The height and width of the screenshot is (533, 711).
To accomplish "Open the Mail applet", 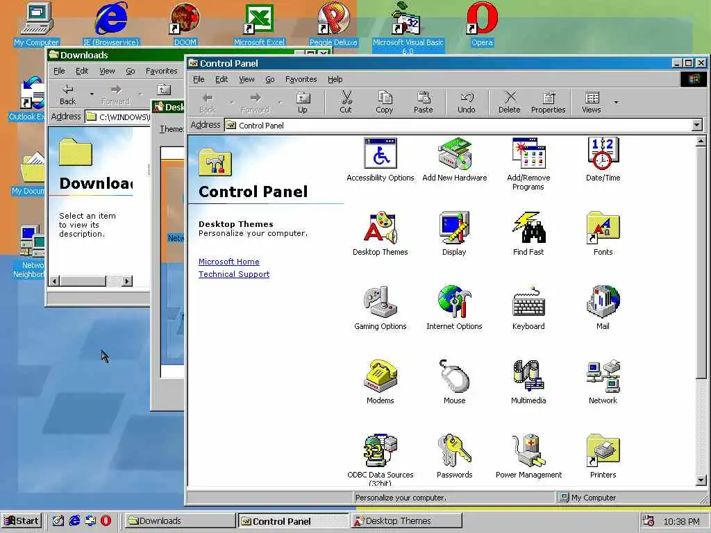I will pos(603,308).
